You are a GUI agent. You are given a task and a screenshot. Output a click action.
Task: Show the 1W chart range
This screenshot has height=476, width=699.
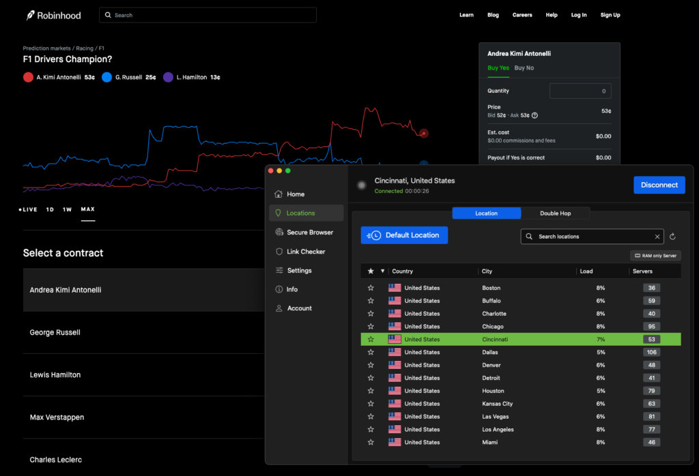tap(68, 209)
